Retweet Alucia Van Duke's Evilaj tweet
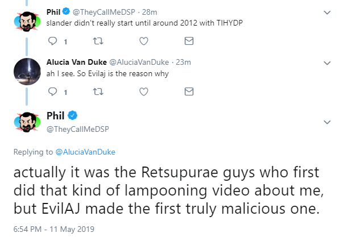 98,92
